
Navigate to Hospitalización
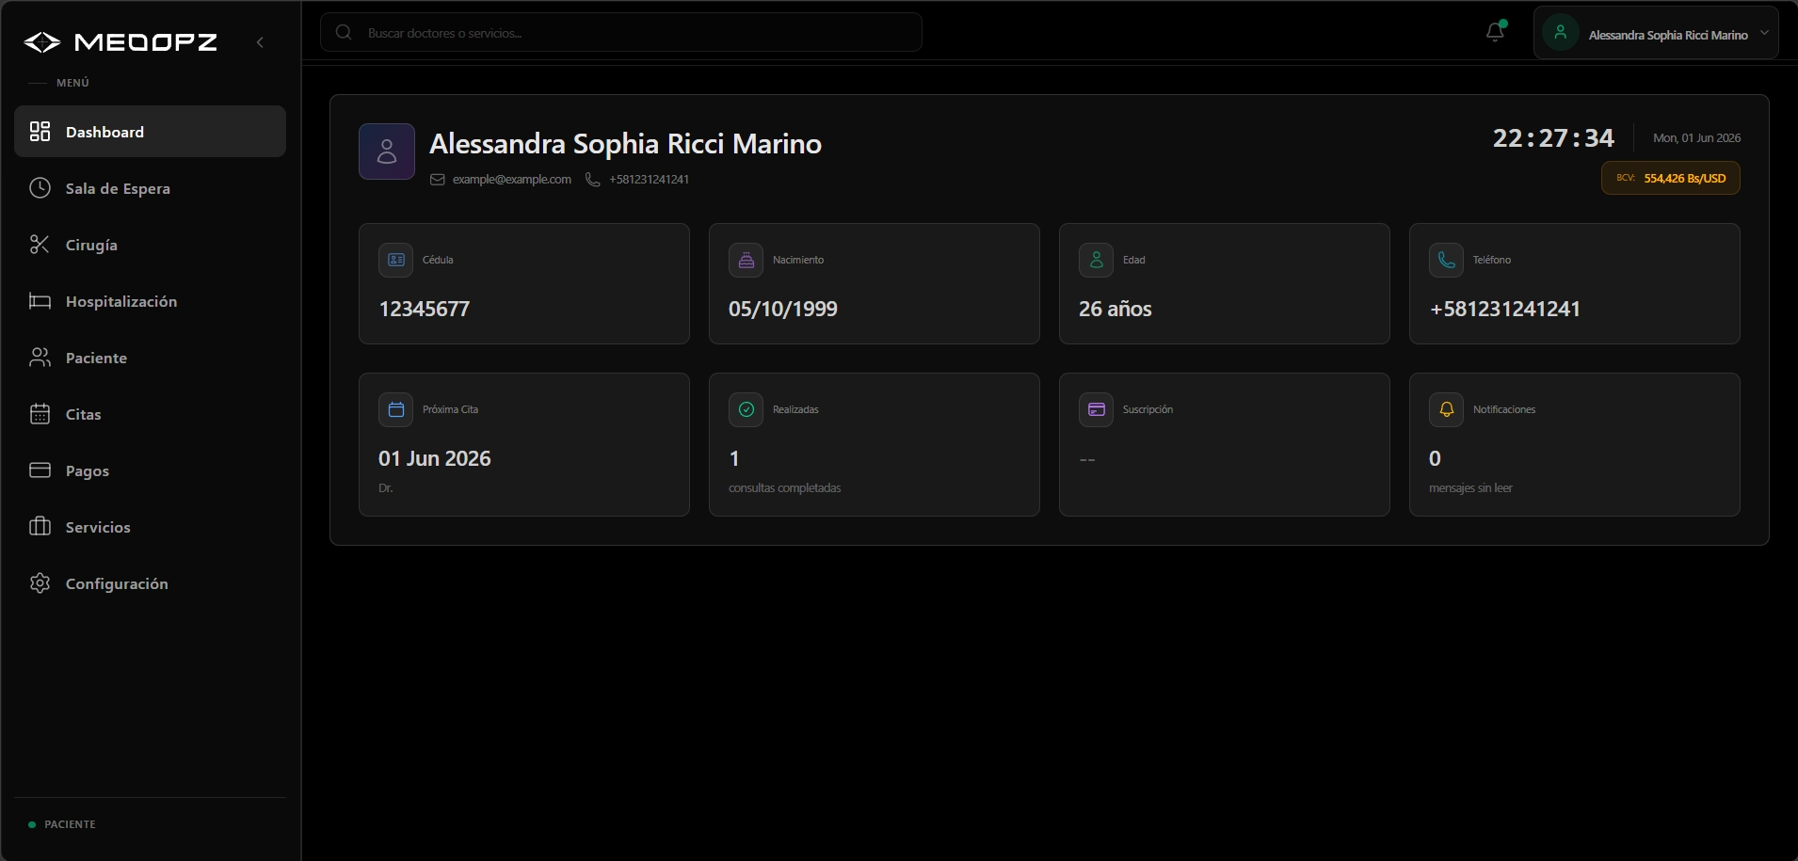coord(150,301)
